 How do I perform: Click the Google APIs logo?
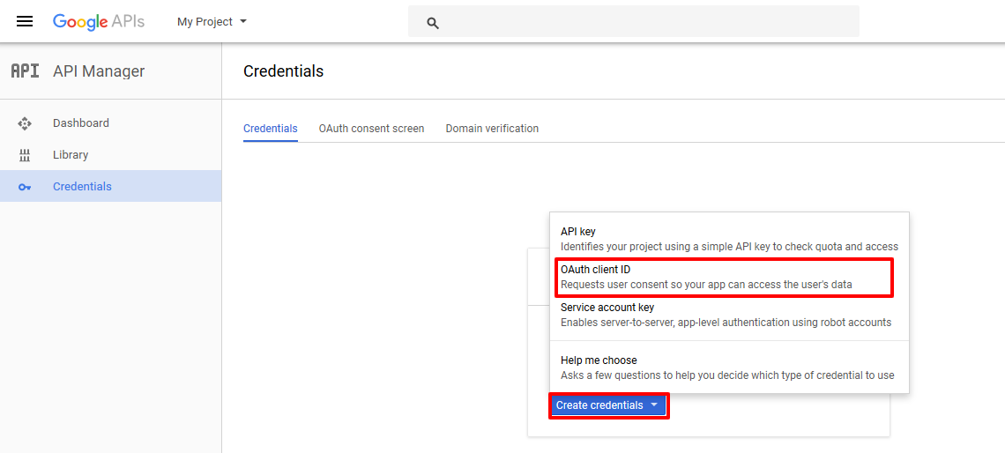coord(98,21)
